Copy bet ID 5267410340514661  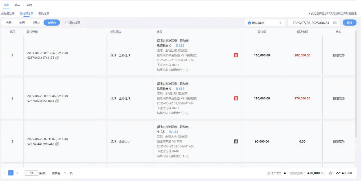57,101
